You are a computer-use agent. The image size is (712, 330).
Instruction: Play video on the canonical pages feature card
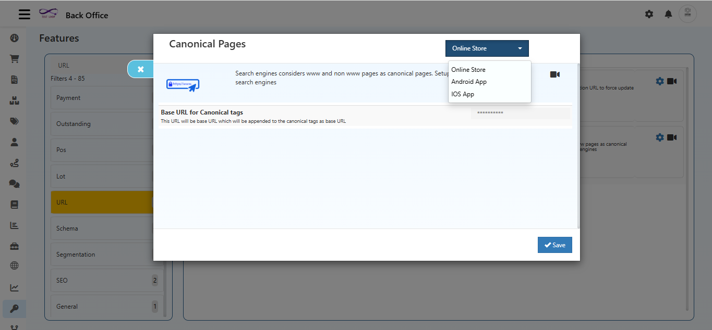[x=672, y=137]
